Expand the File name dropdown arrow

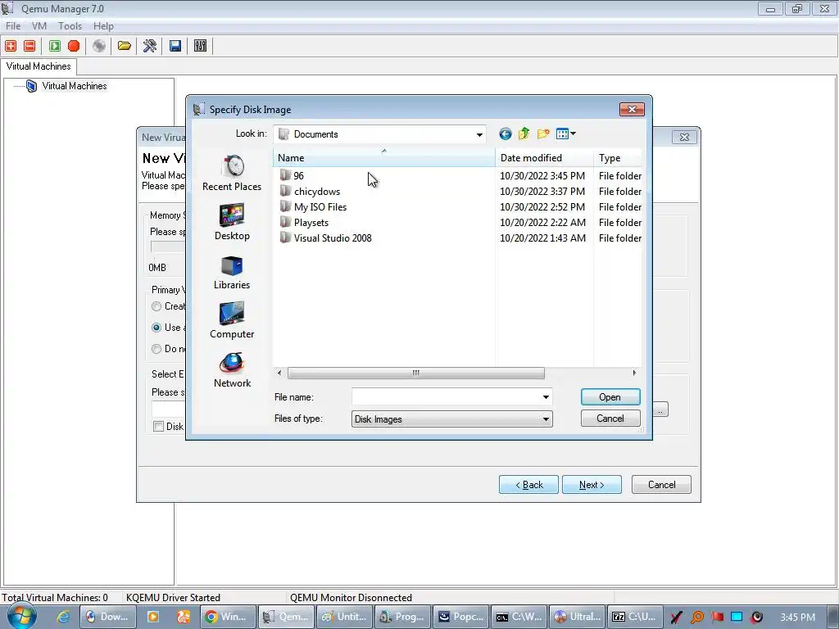coord(546,397)
